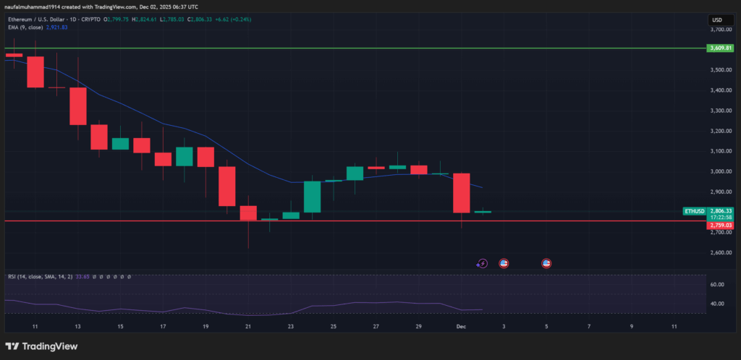Viewport: 741px width, 360px height.
Task: Click the blue EMA value 2,921.83
Action: tap(56, 29)
